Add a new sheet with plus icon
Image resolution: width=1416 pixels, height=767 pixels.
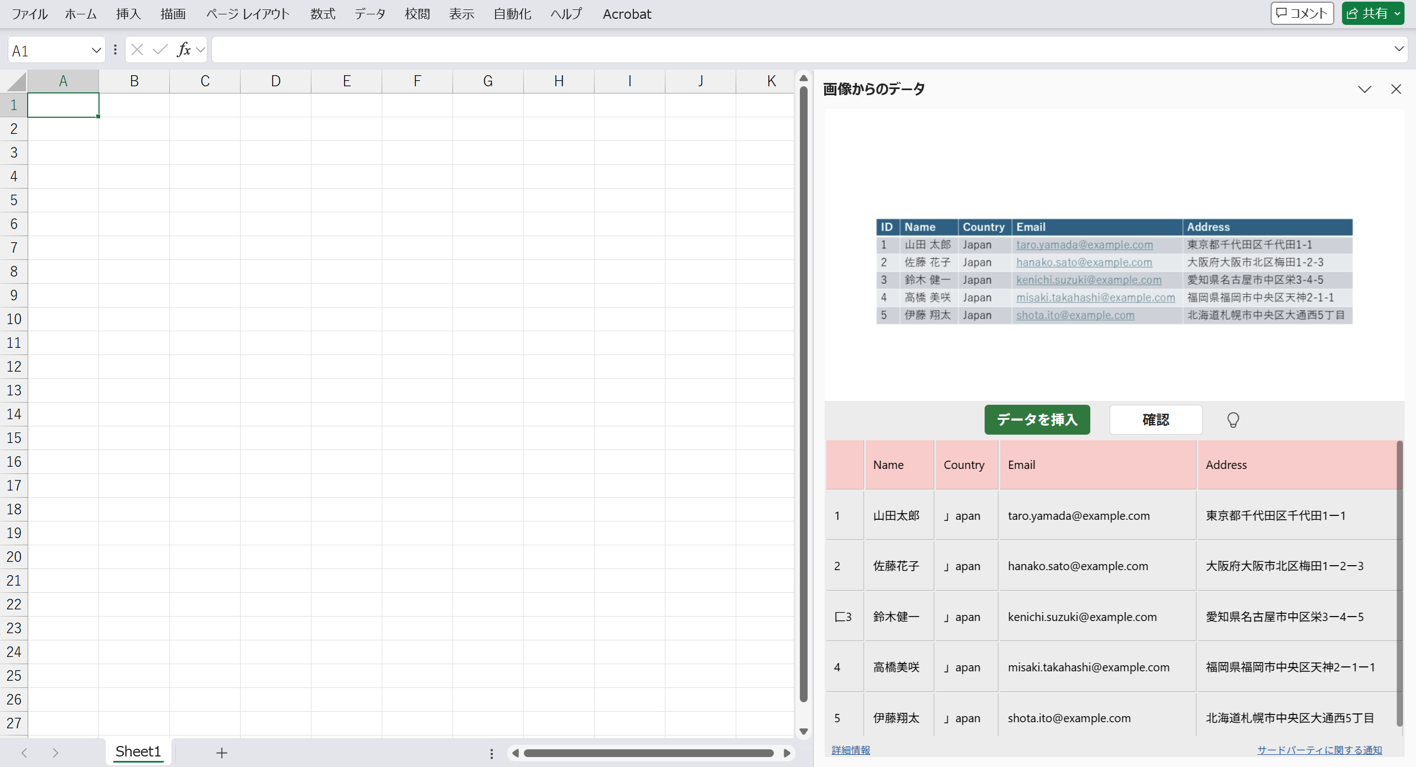coord(221,753)
